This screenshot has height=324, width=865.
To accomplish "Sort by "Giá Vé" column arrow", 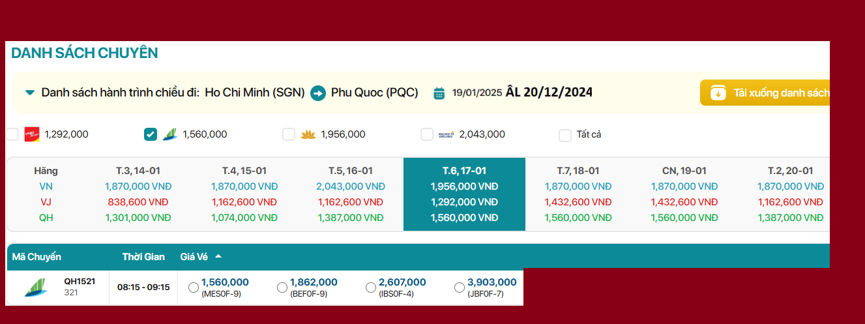I will 218,257.
